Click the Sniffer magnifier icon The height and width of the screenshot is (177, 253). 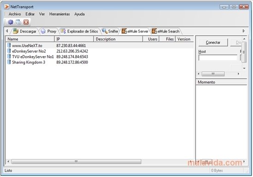[x=105, y=31]
